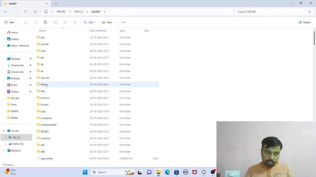Select the htdocs folder row

(x=98, y=85)
